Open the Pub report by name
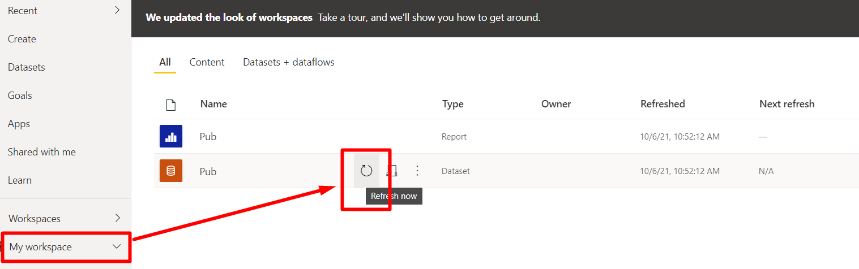Image resolution: width=859 pixels, height=269 pixels. (x=208, y=137)
